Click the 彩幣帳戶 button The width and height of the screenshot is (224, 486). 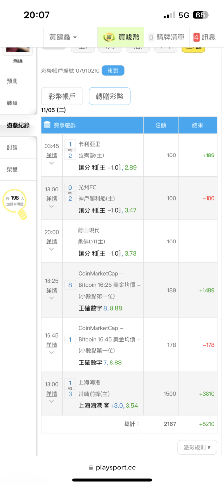pyautogui.click(x=62, y=96)
